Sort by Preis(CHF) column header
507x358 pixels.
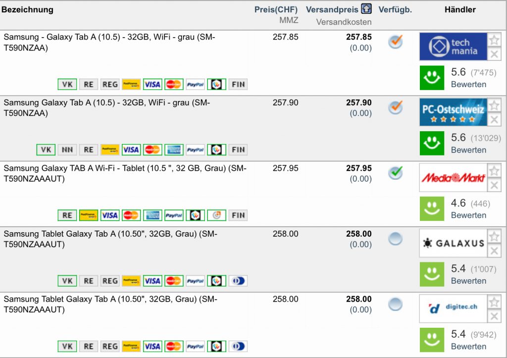(276, 9)
